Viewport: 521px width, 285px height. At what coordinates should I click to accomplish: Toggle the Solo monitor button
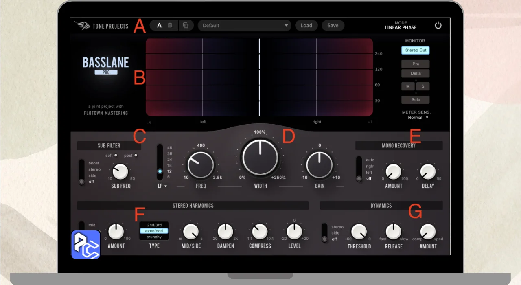pyautogui.click(x=416, y=100)
